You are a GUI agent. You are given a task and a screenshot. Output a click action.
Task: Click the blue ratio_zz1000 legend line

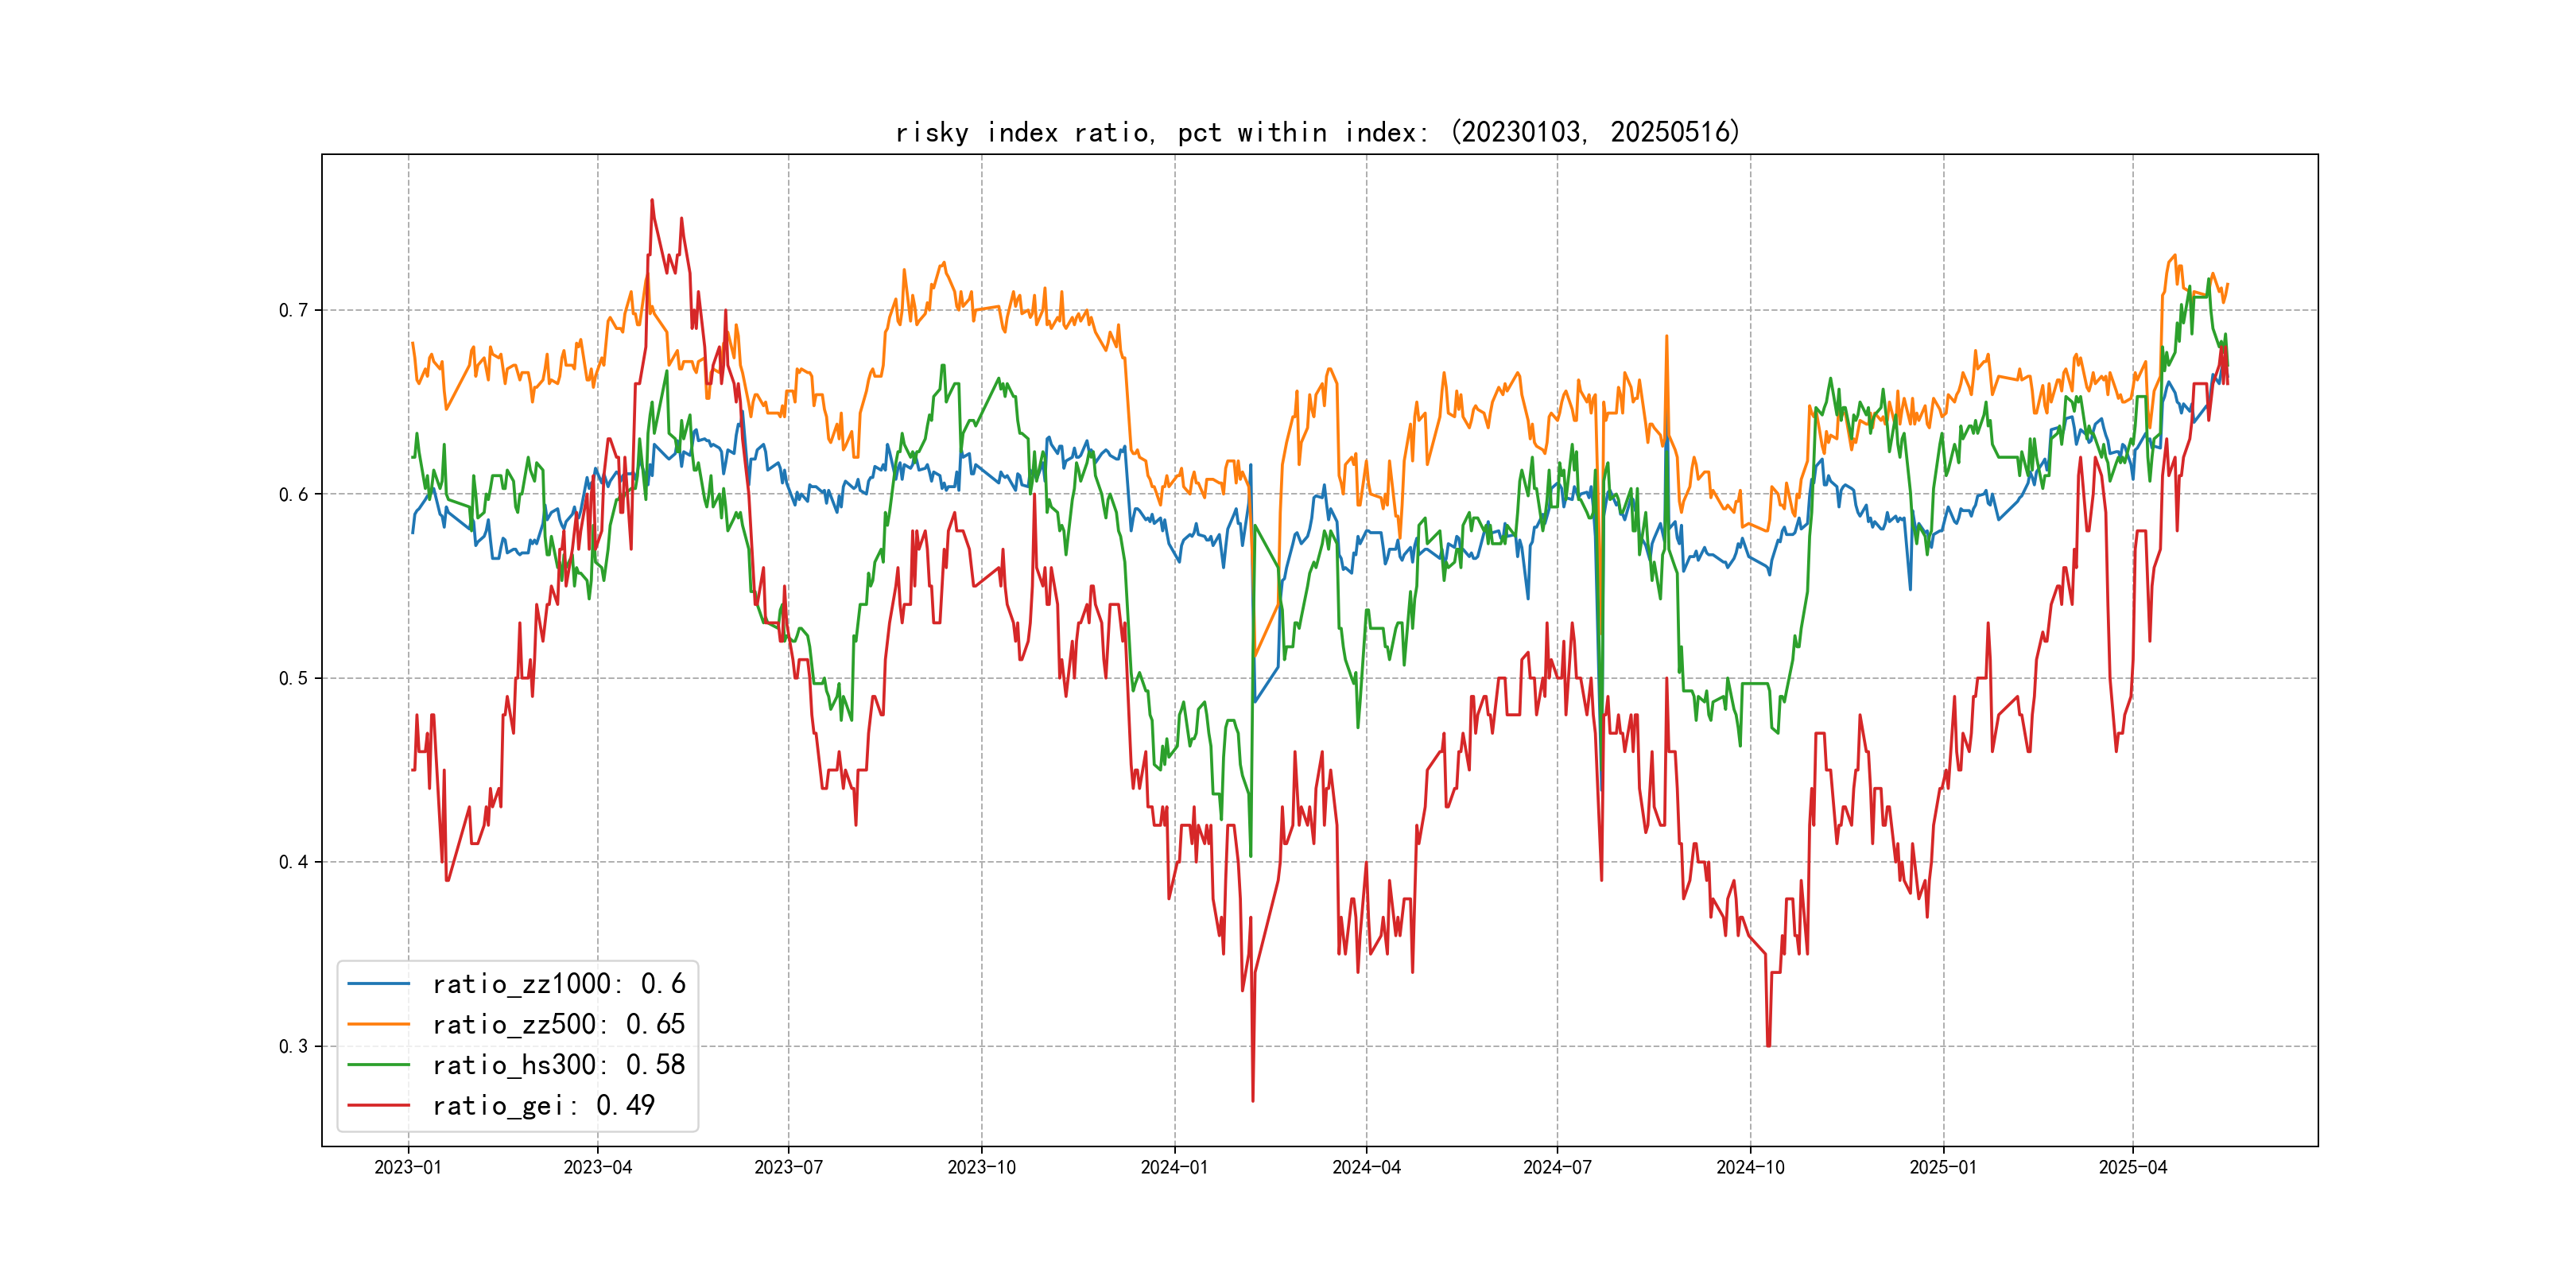click(x=378, y=984)
